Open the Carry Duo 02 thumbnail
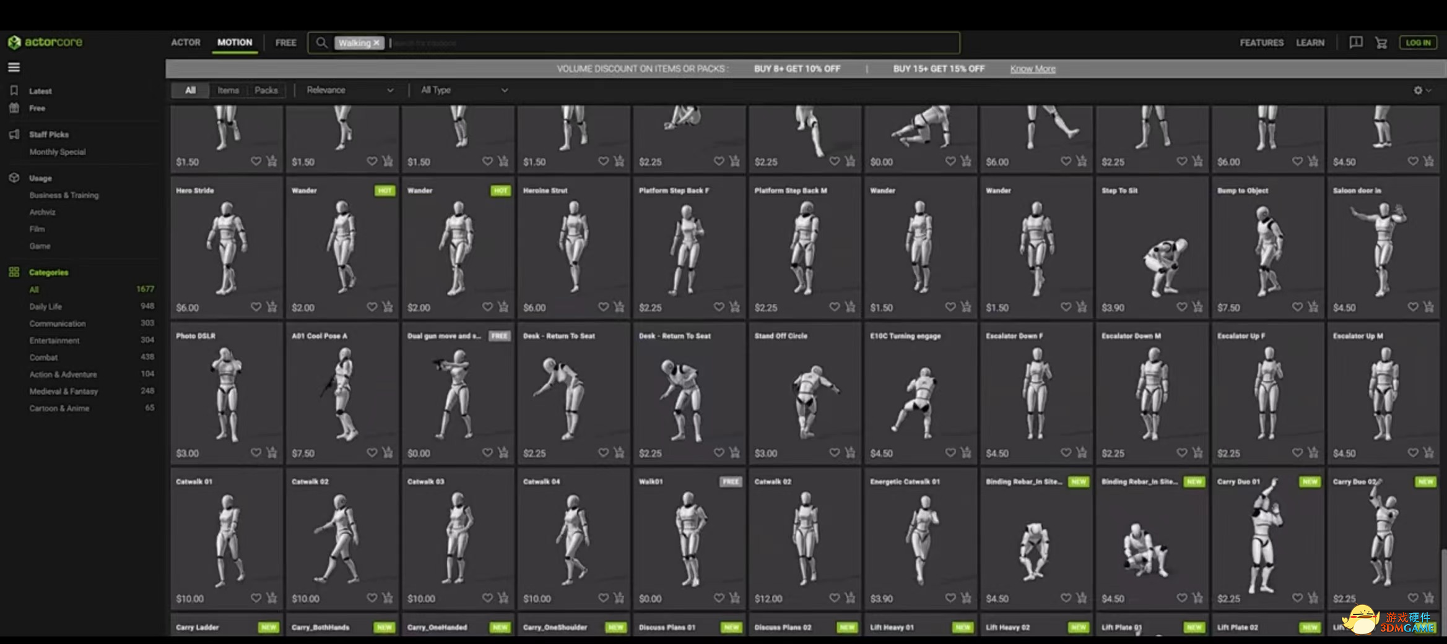 click(x=1383, y=539)
